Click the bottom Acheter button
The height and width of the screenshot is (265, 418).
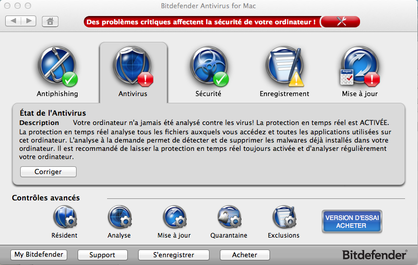click(245, 255)
